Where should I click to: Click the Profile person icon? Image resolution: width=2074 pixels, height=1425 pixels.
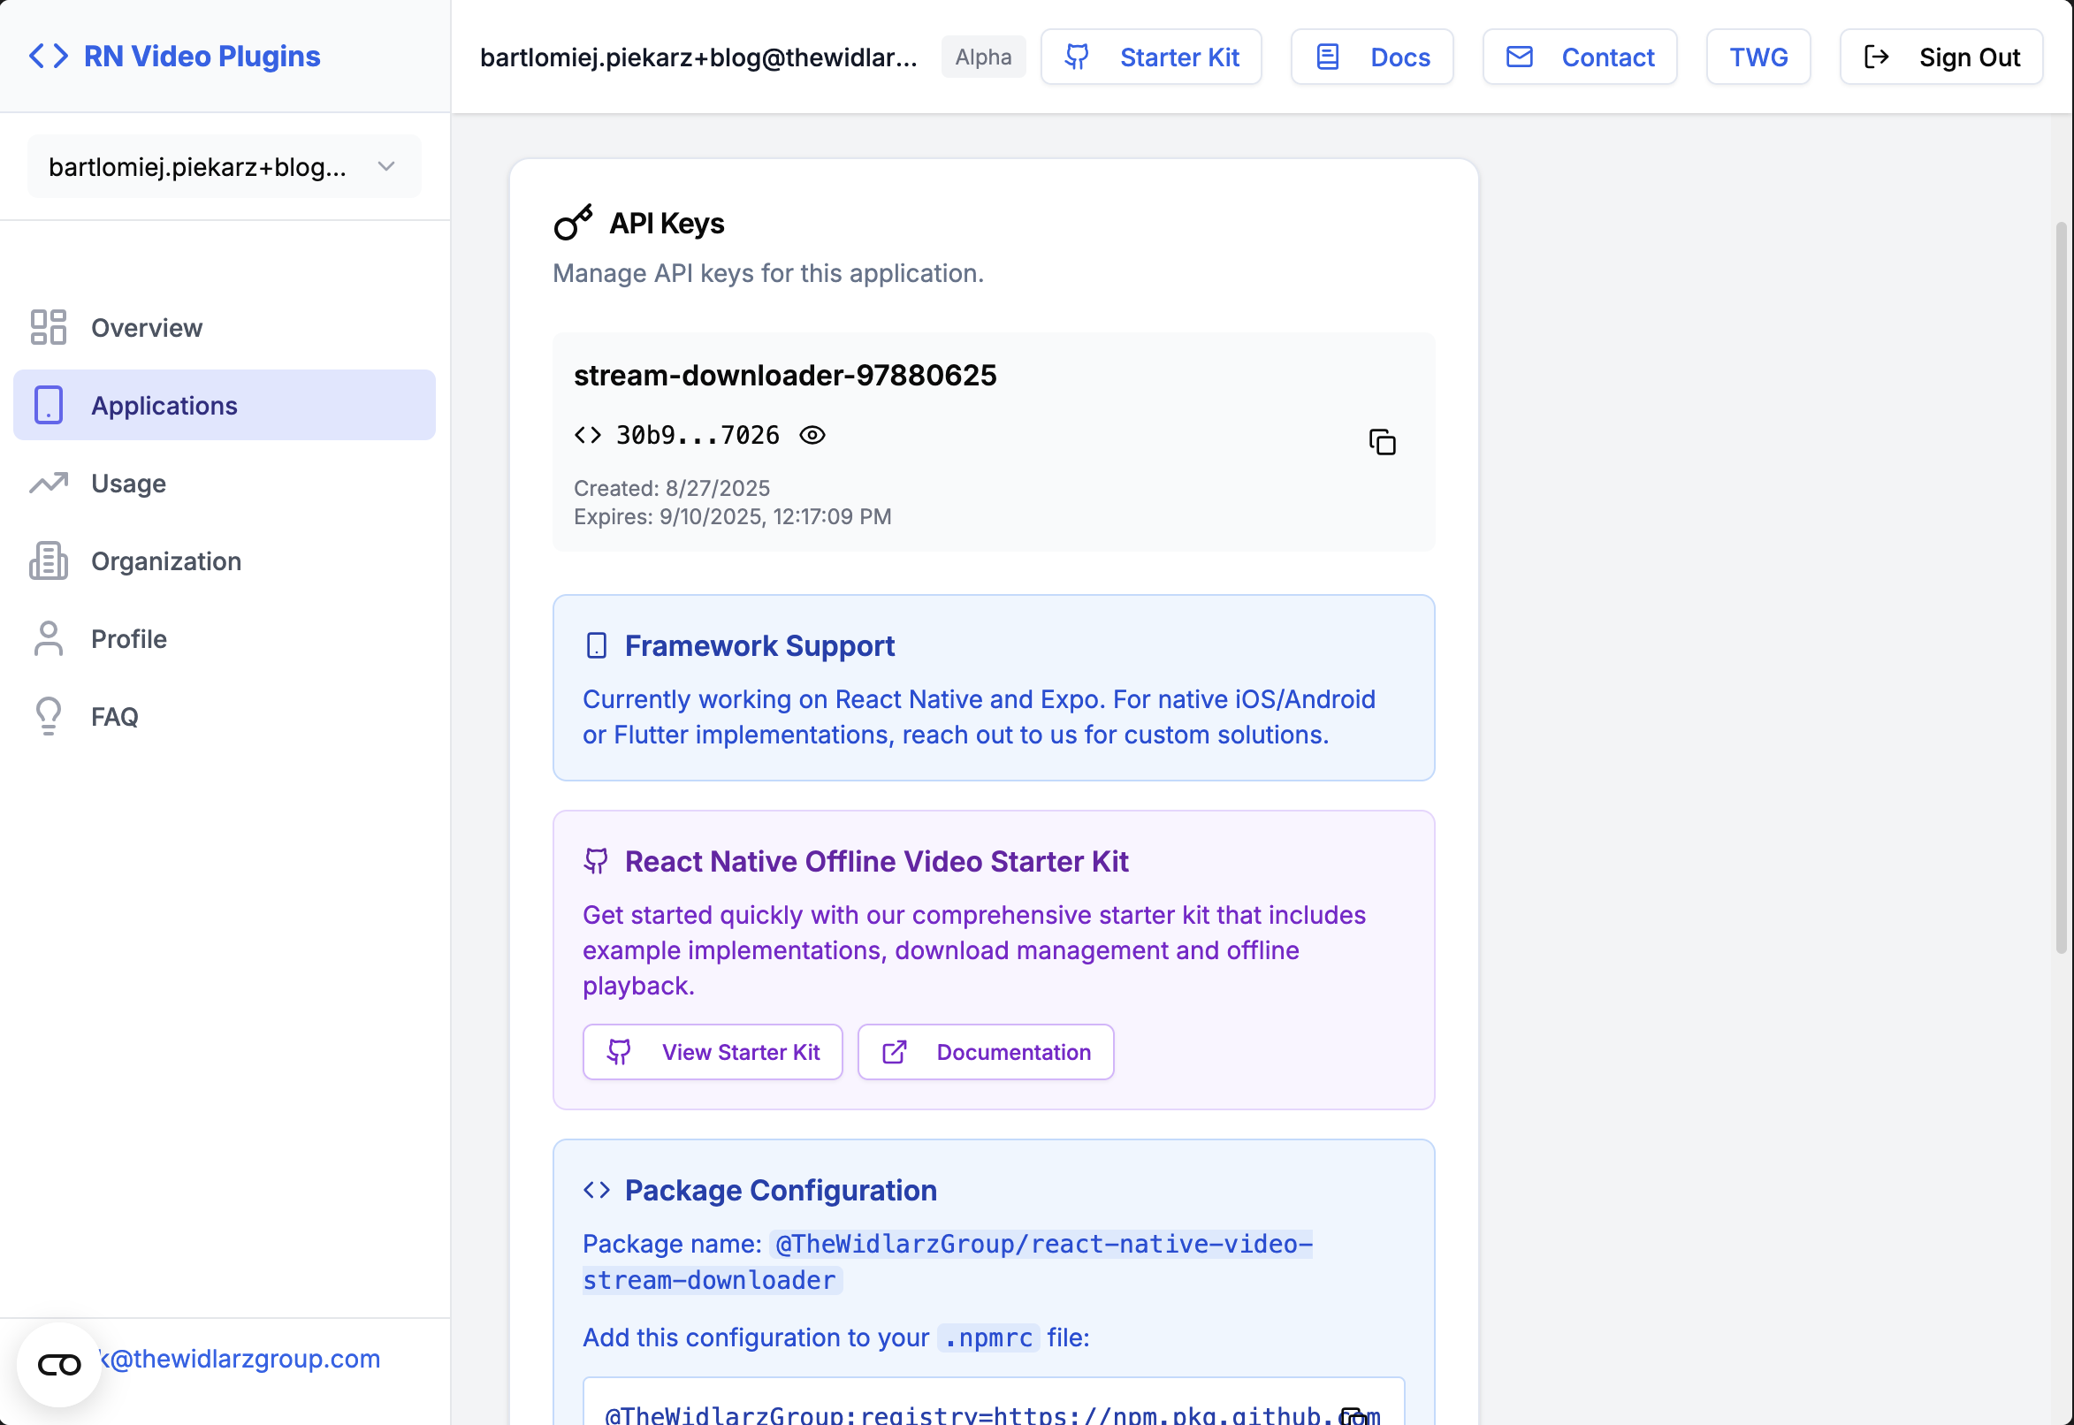click(x=49, y=638)
